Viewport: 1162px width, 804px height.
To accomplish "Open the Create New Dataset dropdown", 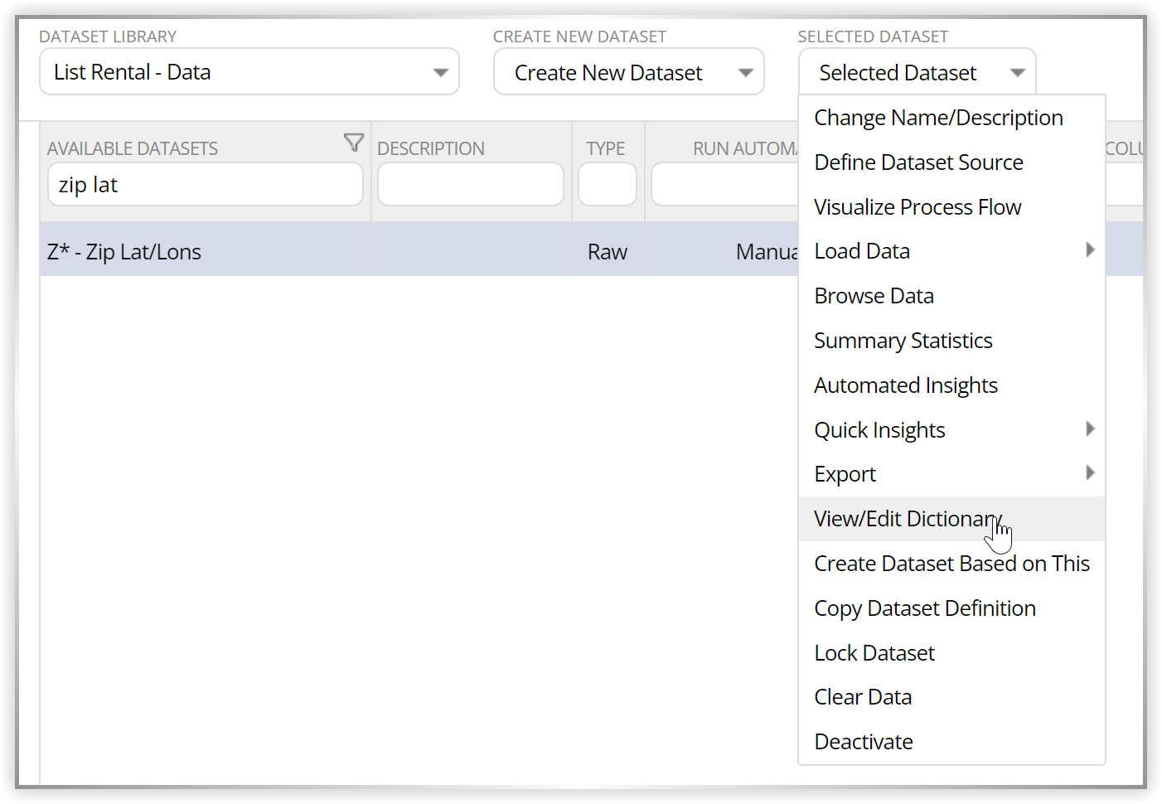I will (629, 72).
